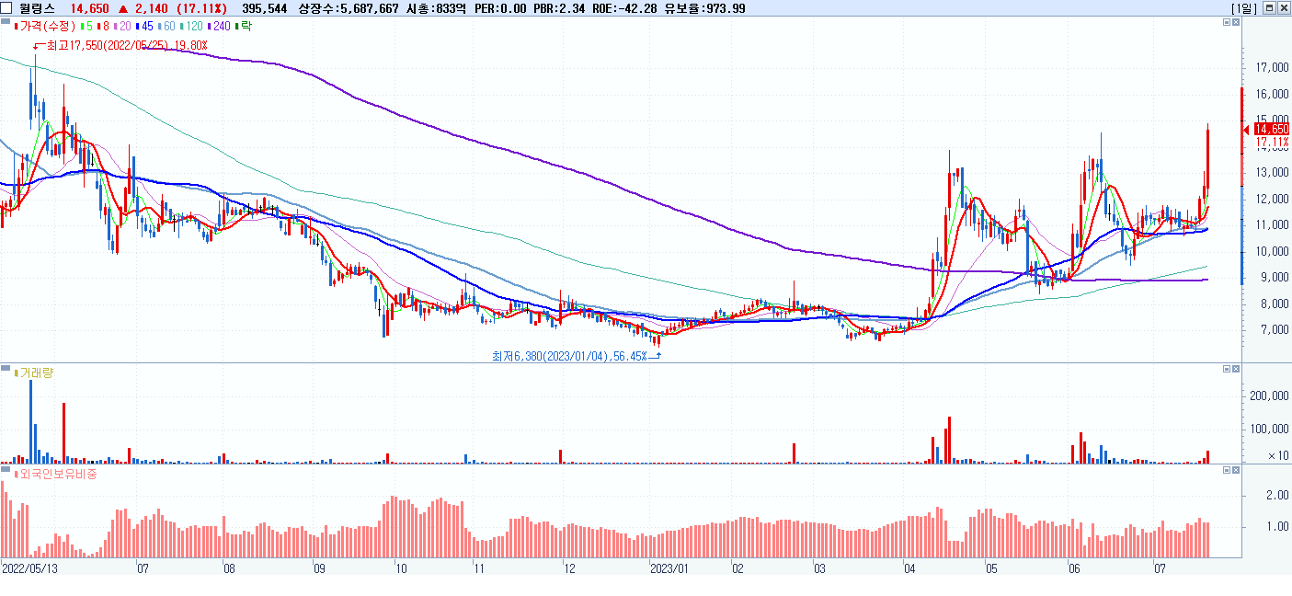Viewport: 1292px width, 596px height.
Task: Select the 120-day moving average legend
Action: pyautogui.click(x=191, y=26)
